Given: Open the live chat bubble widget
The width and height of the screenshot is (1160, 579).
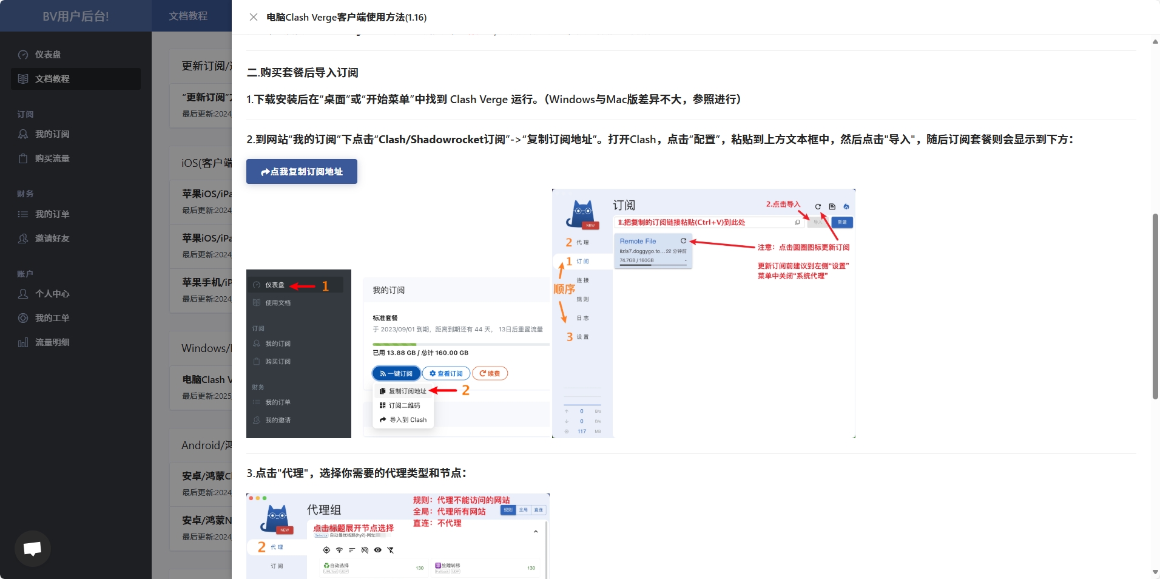Looking at the screenshot, I should pos(32,549).
